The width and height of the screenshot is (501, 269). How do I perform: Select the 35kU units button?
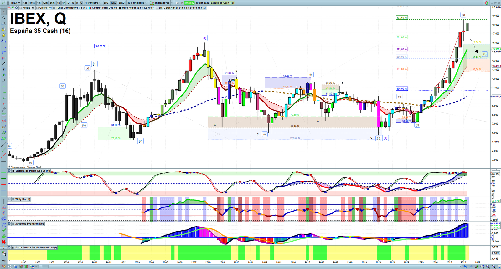coord(121,3)
